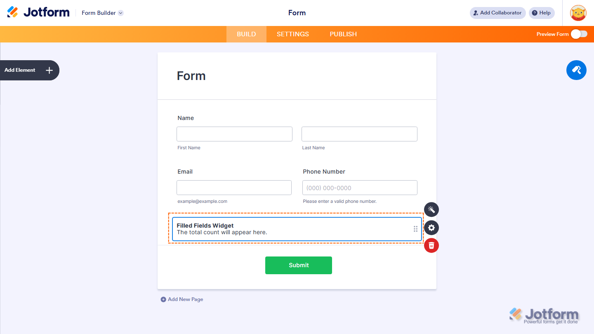The image size is (594, 334).
Task: Click the collaborator person icon
Action: [476, 13]
